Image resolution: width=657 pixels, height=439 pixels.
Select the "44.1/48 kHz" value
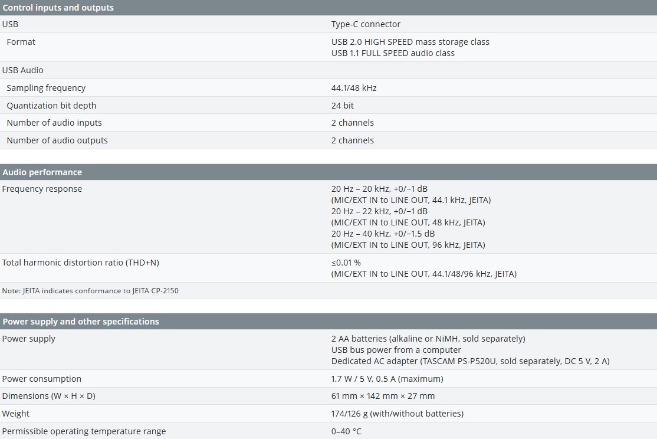pyautogui.click(x=354, y=88)
